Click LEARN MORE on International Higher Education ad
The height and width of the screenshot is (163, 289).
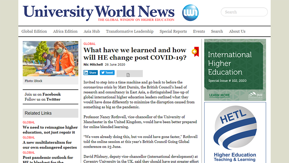tap(219, 95)
